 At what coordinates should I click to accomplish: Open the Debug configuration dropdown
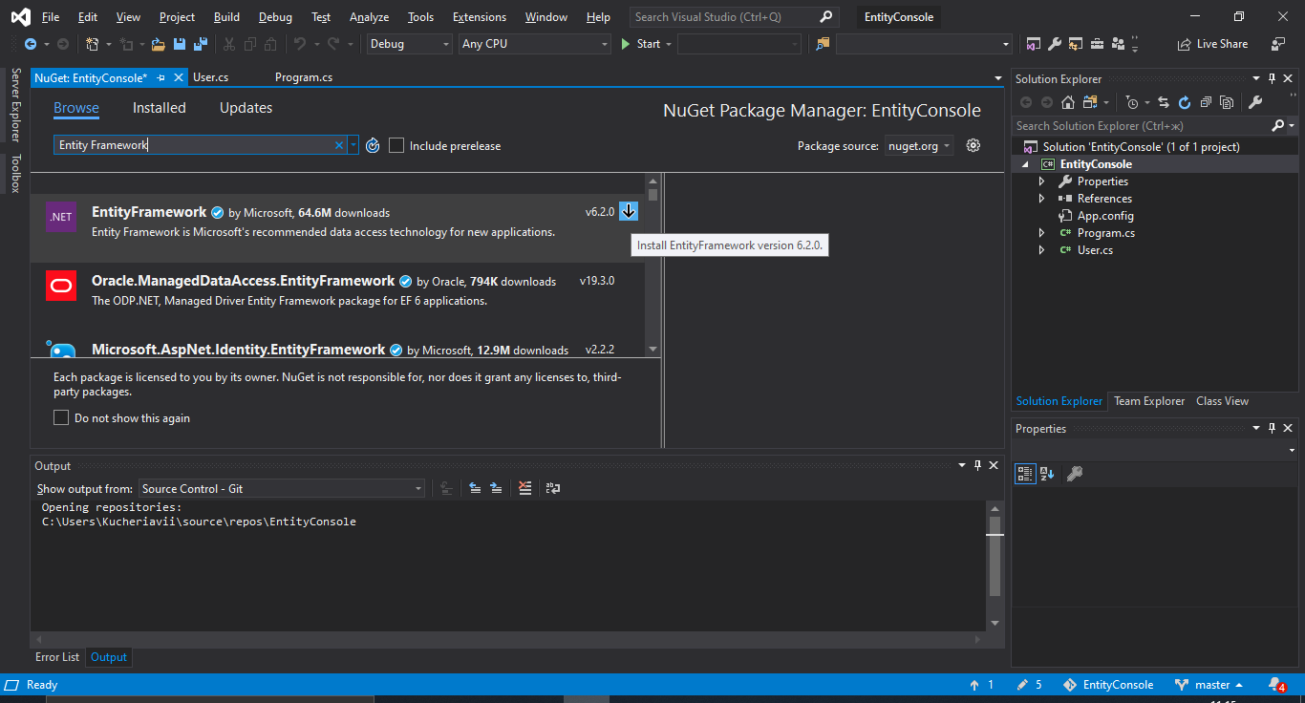409,44
